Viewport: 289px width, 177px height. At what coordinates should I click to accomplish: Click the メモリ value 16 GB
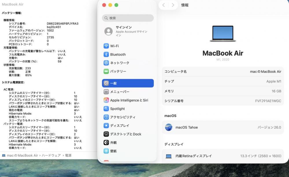[x=276, y=91]
